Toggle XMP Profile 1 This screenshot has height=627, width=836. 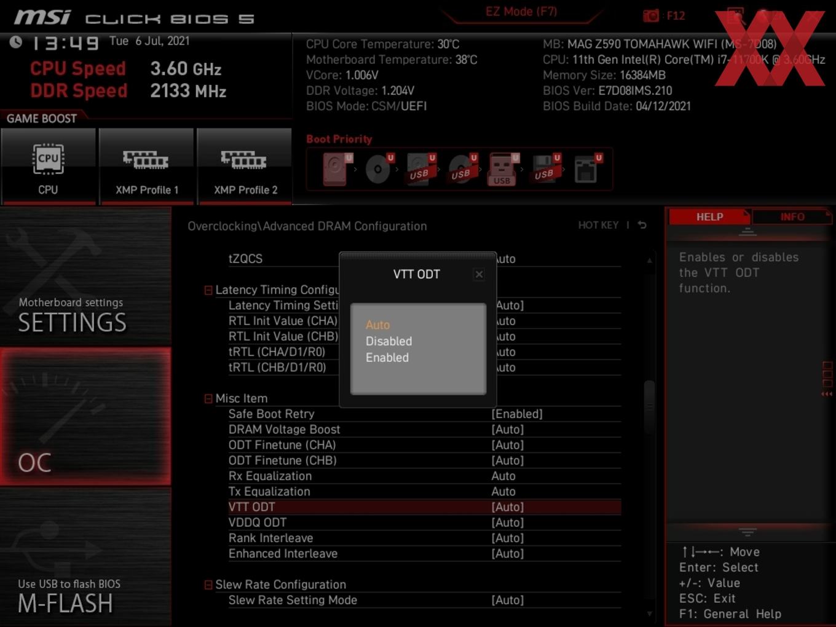click(146, 165)
